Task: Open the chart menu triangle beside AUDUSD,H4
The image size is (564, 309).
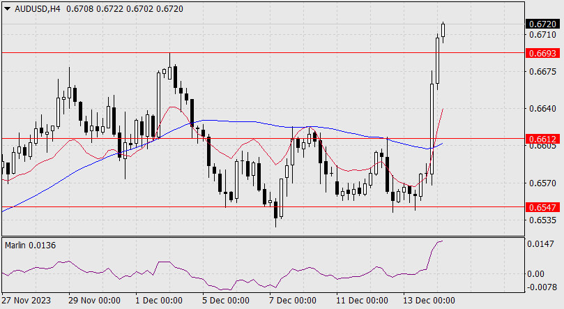Action: pos(7,9)
